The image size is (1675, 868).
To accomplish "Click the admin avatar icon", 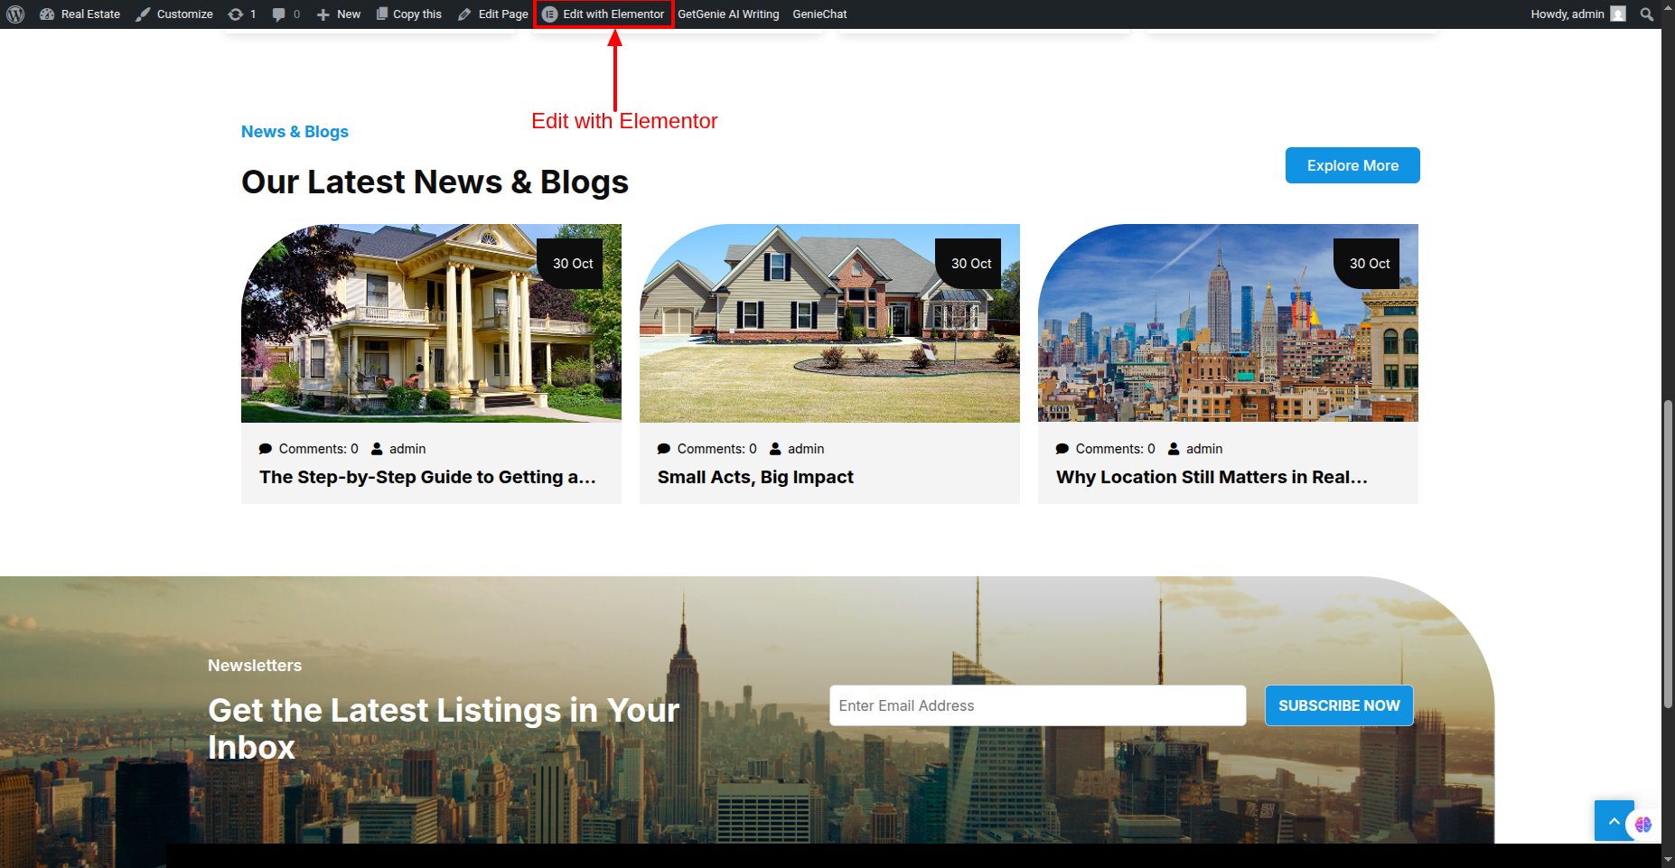I will [x=1618, y=14].
